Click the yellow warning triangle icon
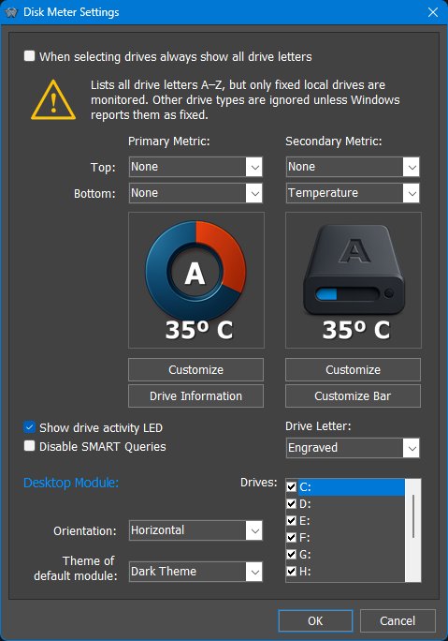This screenshot has height=641, width=448. [x=53, y=100]
